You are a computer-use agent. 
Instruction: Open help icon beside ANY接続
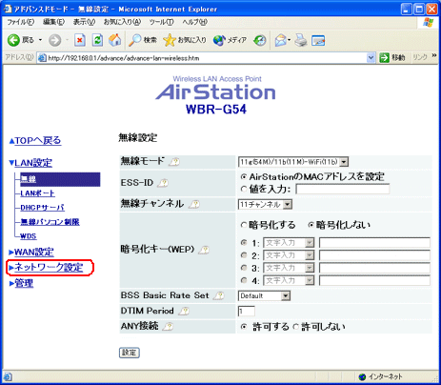click(168, 326)
